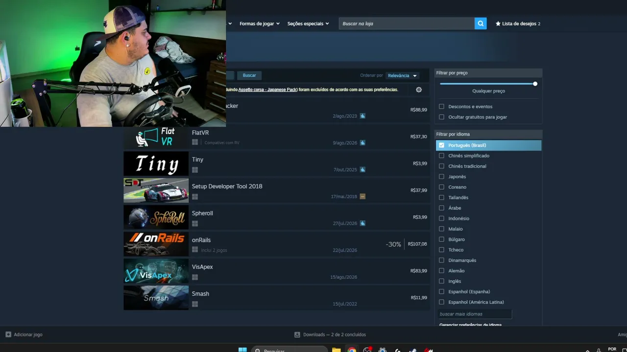This screenshot has height=352, width=627.
Task: Click the Spheroll positive review thumbs icon
Action: [x=362, y=223]
